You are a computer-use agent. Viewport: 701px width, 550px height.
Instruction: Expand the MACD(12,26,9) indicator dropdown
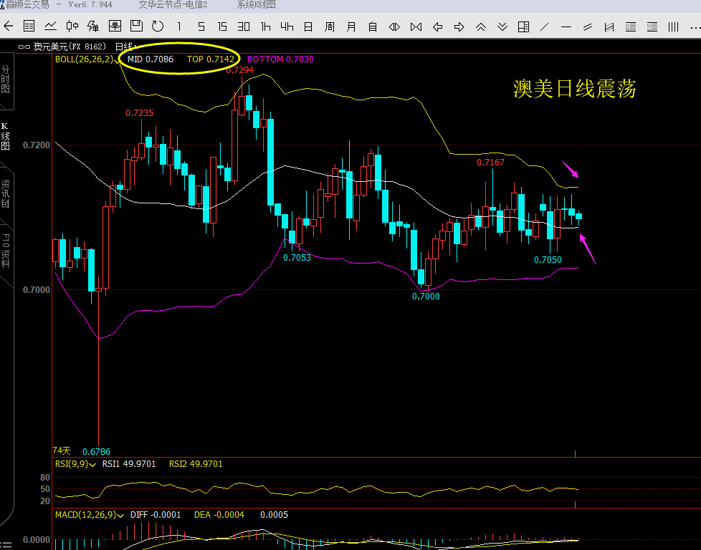pyautogui.click(x=120, y=516)
